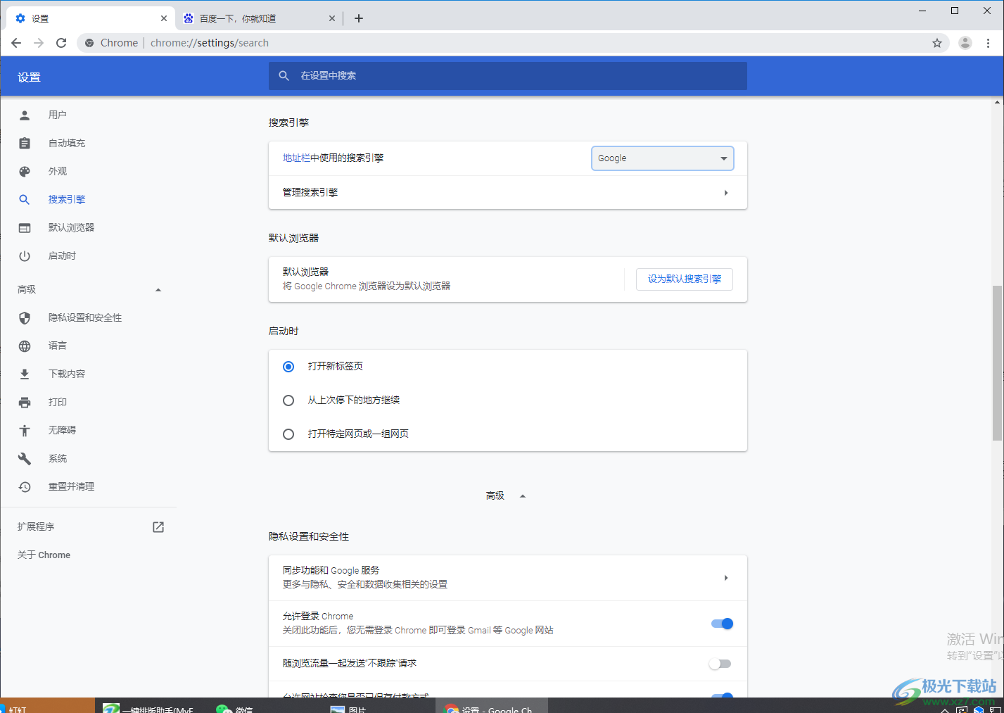Close the 设置 tab

(x=164, y=18)
